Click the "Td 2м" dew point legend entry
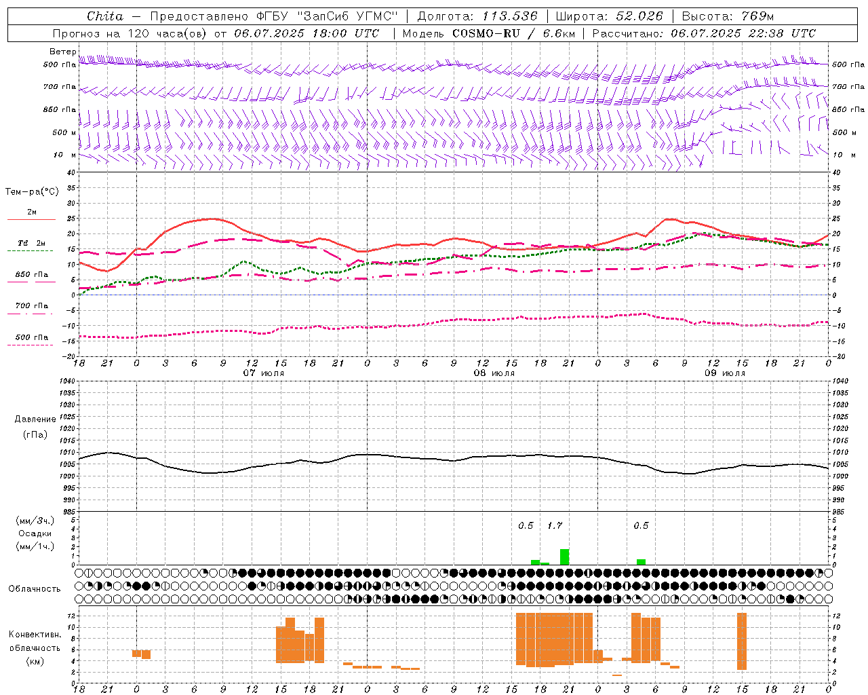Screen dimensions: 868x695 [x=31, y=243]
